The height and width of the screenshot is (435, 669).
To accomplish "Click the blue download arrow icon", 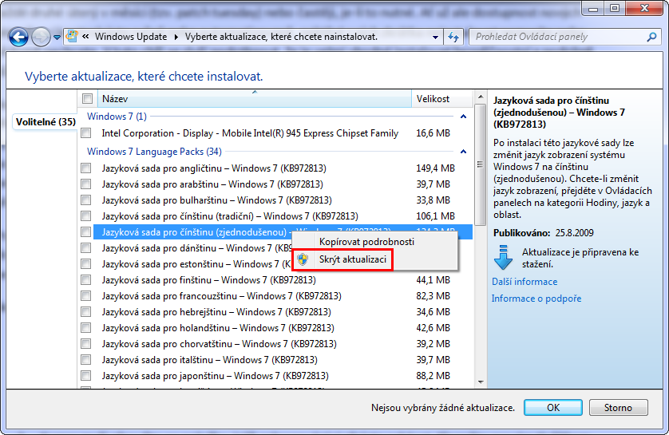I will pyautogui.click(x=503, y=257).
